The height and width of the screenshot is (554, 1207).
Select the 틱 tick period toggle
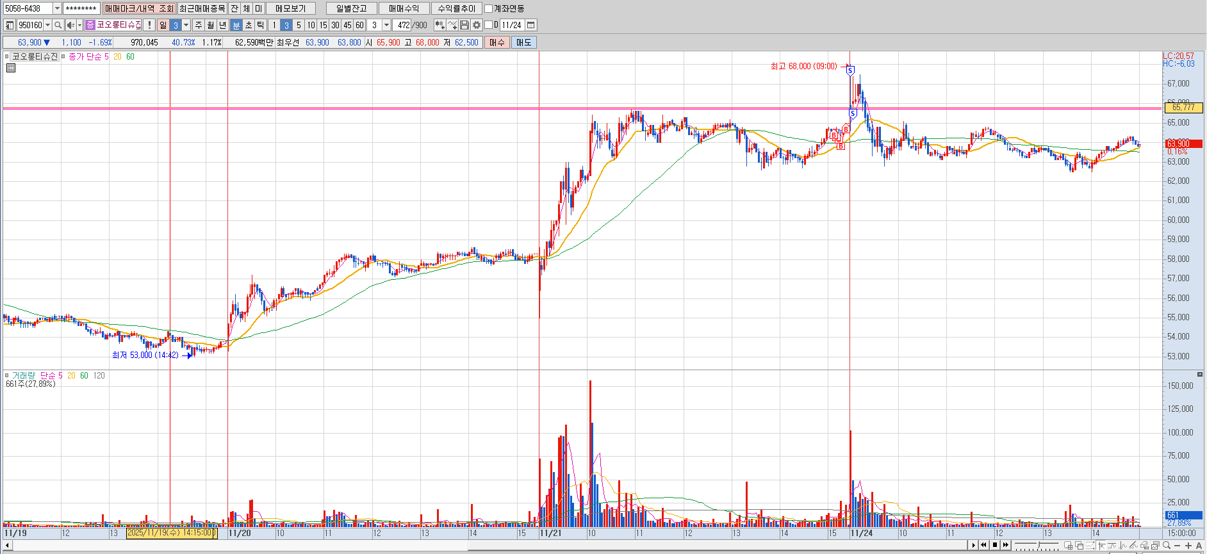(261, 25)
